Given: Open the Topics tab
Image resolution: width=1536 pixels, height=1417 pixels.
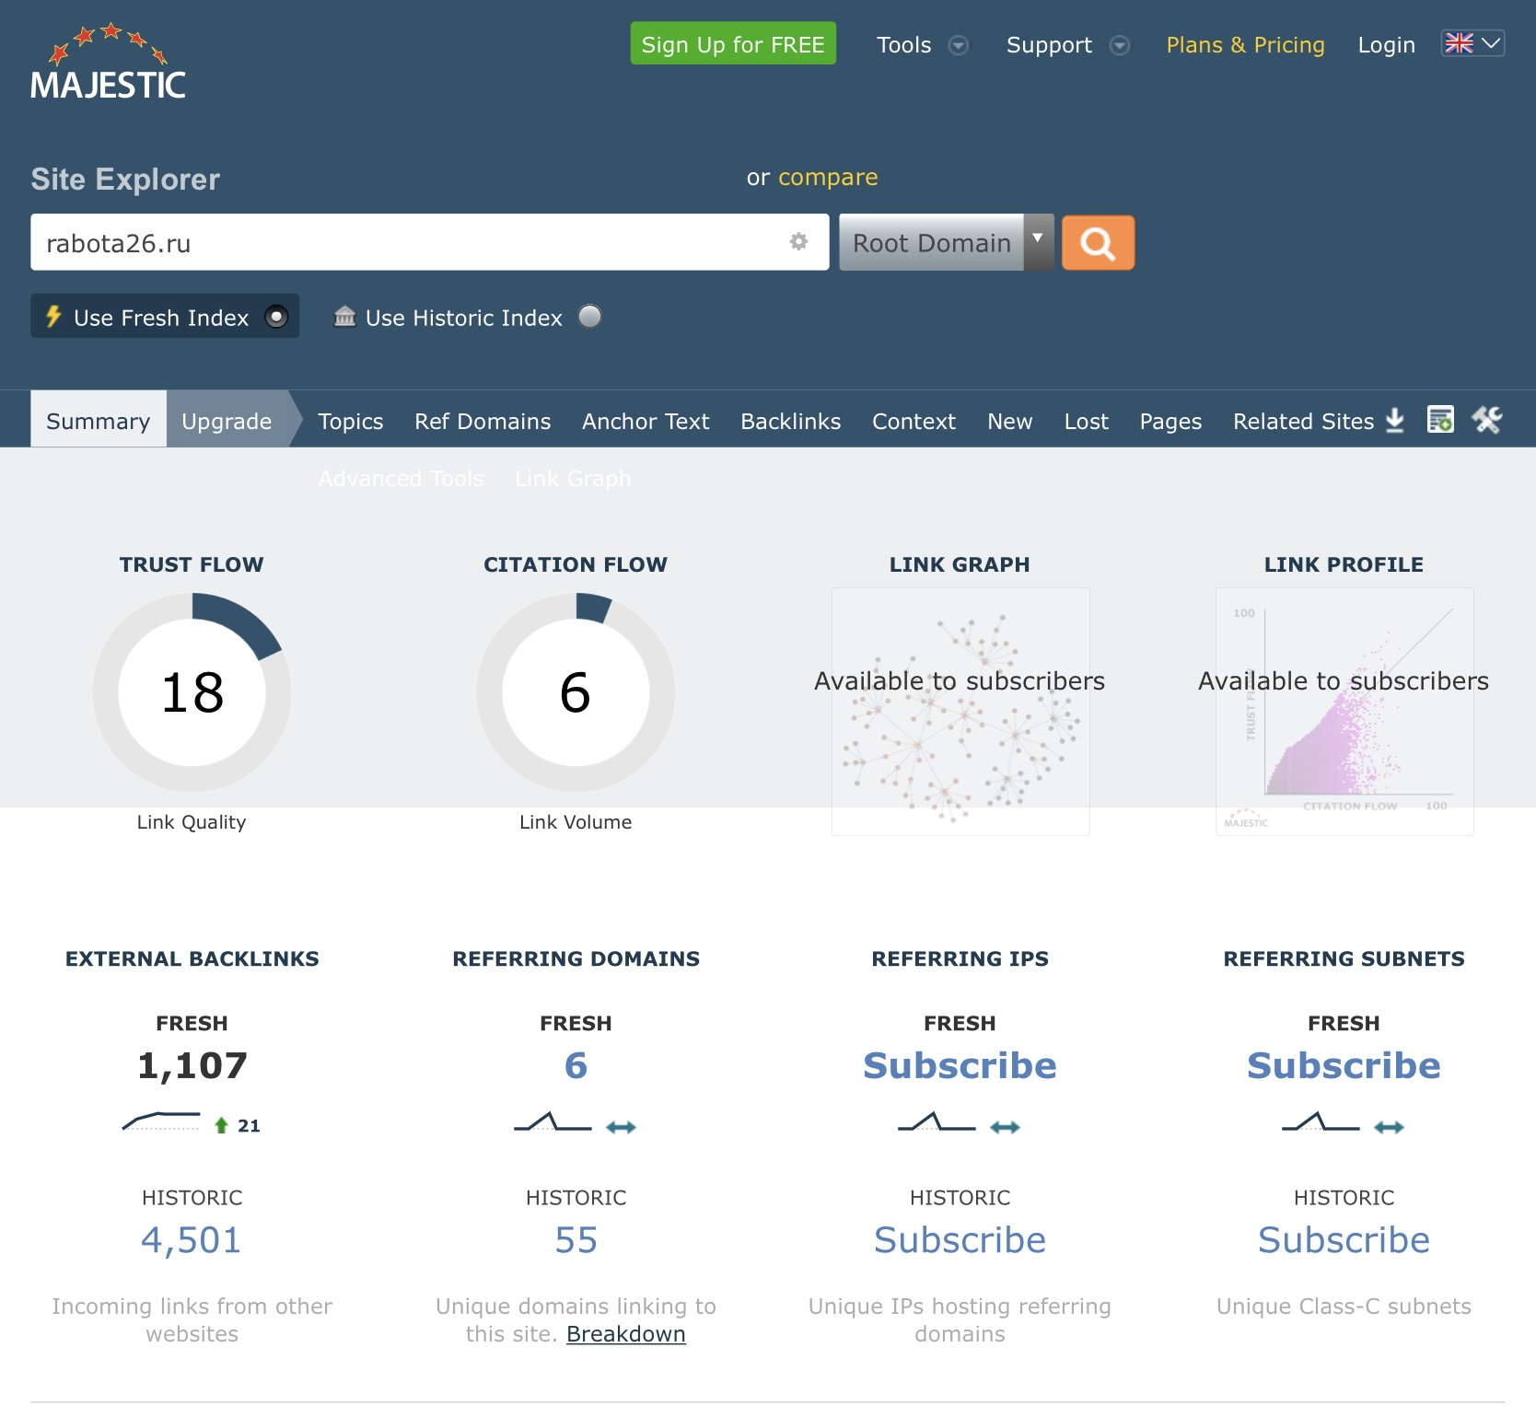Looking at the screenshot, I should coord(351,421).
